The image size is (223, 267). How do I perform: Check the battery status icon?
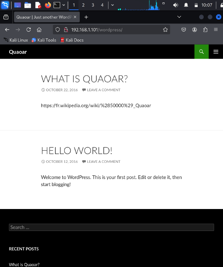point(196,5)
